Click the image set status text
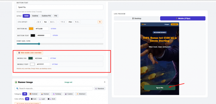The width and height of the screenshot is (216, 104). (x=68, y=82)
